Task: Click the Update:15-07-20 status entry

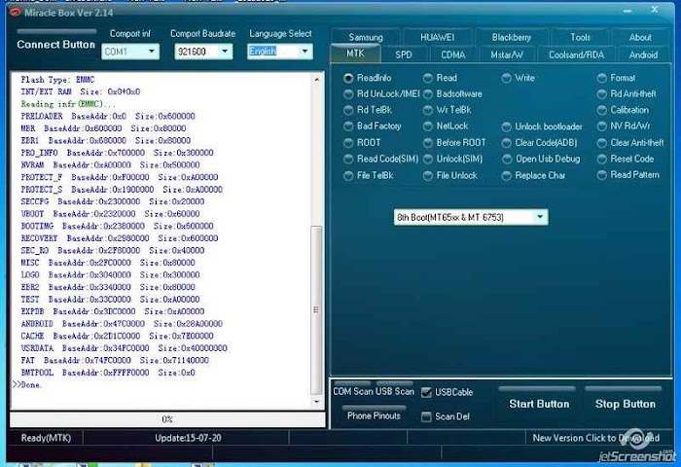Action: (x=188, y=438)
